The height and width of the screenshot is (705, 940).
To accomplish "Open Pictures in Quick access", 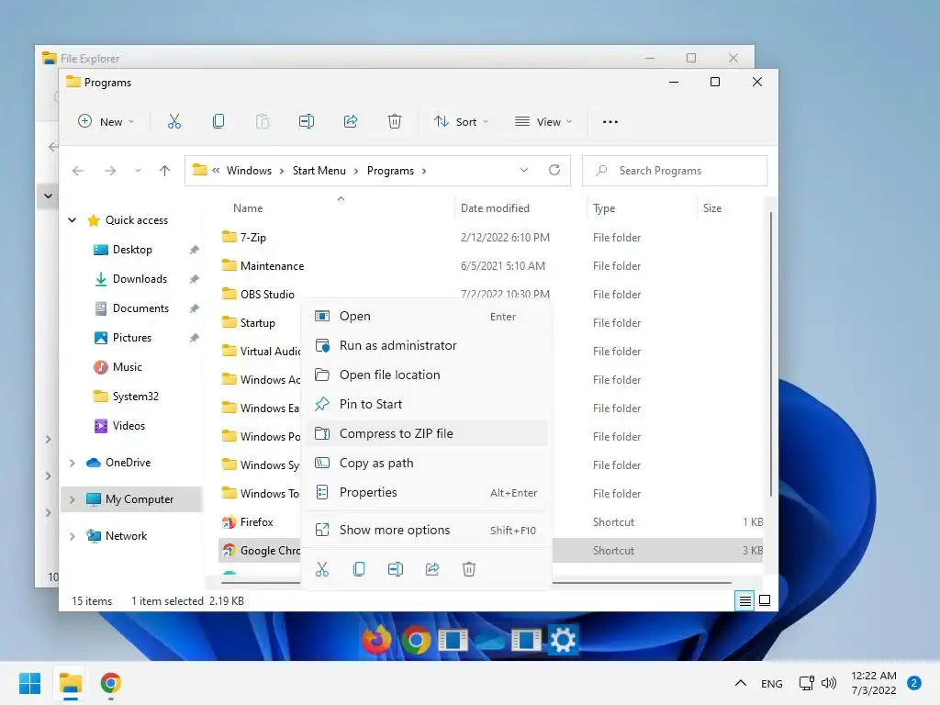I will click(x=132, y=338).
